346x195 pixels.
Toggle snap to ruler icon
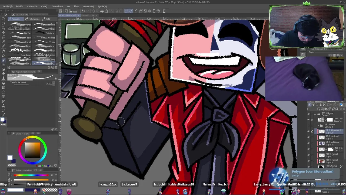(127, 11)
